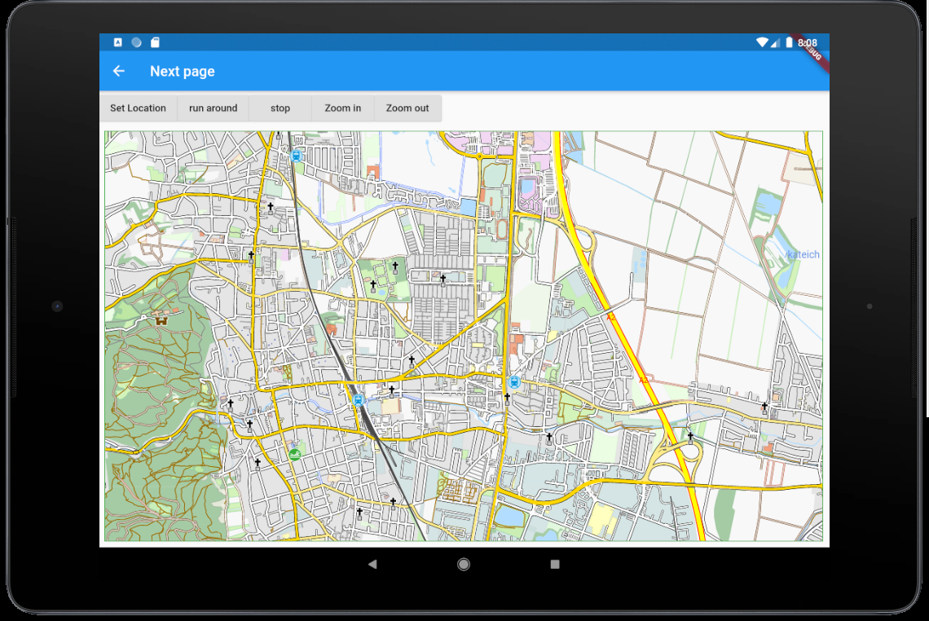Viewport: 929px width, 621px height.
Task: Select the station marker above the railway line
Action: pyautogui.click(x=294, y=154)
